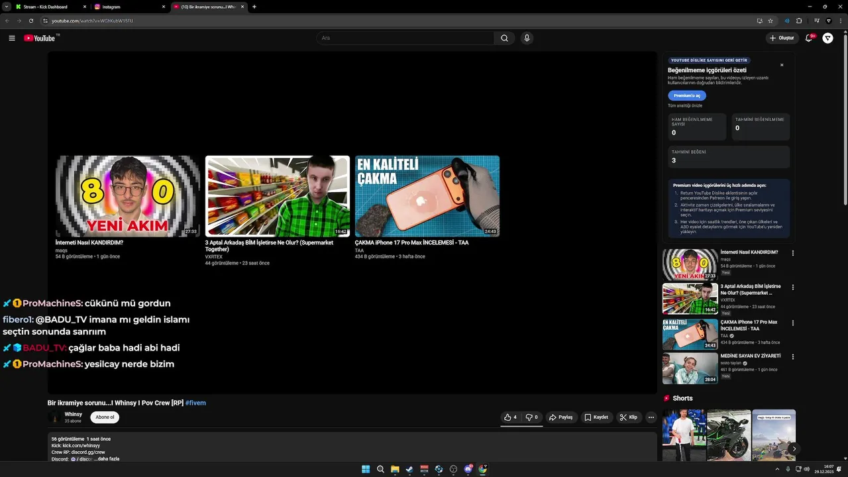Click the Klip clip button
848x477 pixels.
(629, 417)
